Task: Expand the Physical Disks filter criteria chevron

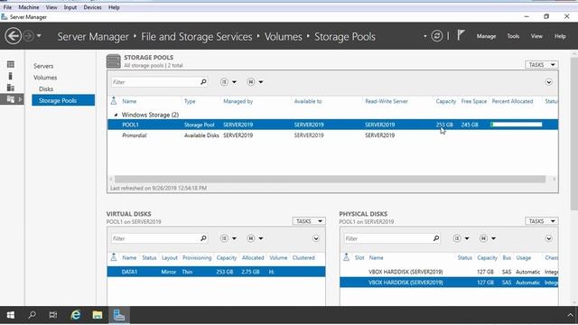Action: coord(548,238)
